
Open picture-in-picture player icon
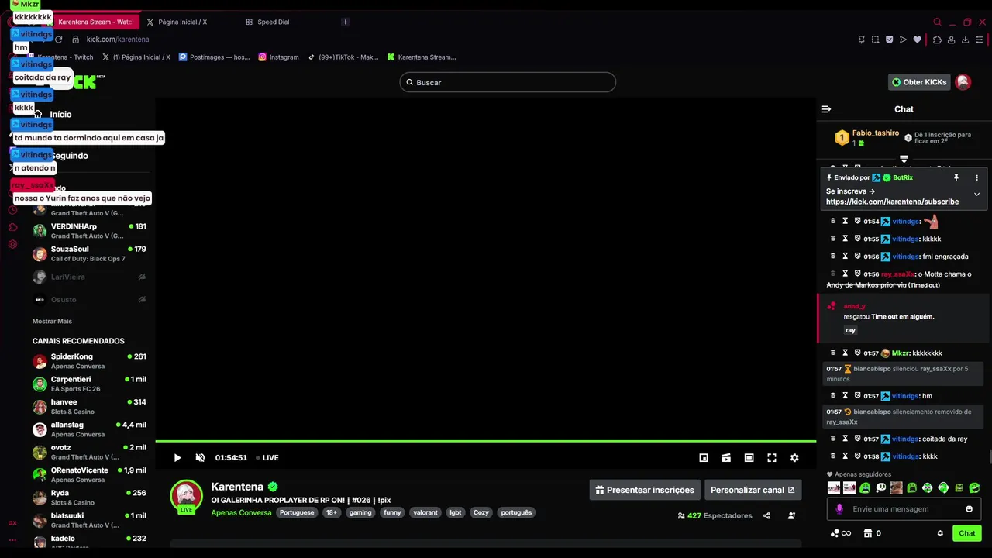[x=704, y=458]
